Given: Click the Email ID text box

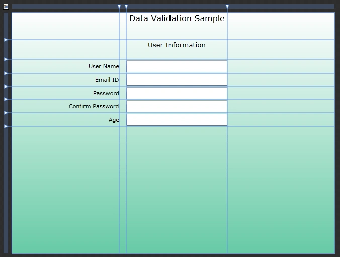Looking at the screenshot, I should [177, 80].
